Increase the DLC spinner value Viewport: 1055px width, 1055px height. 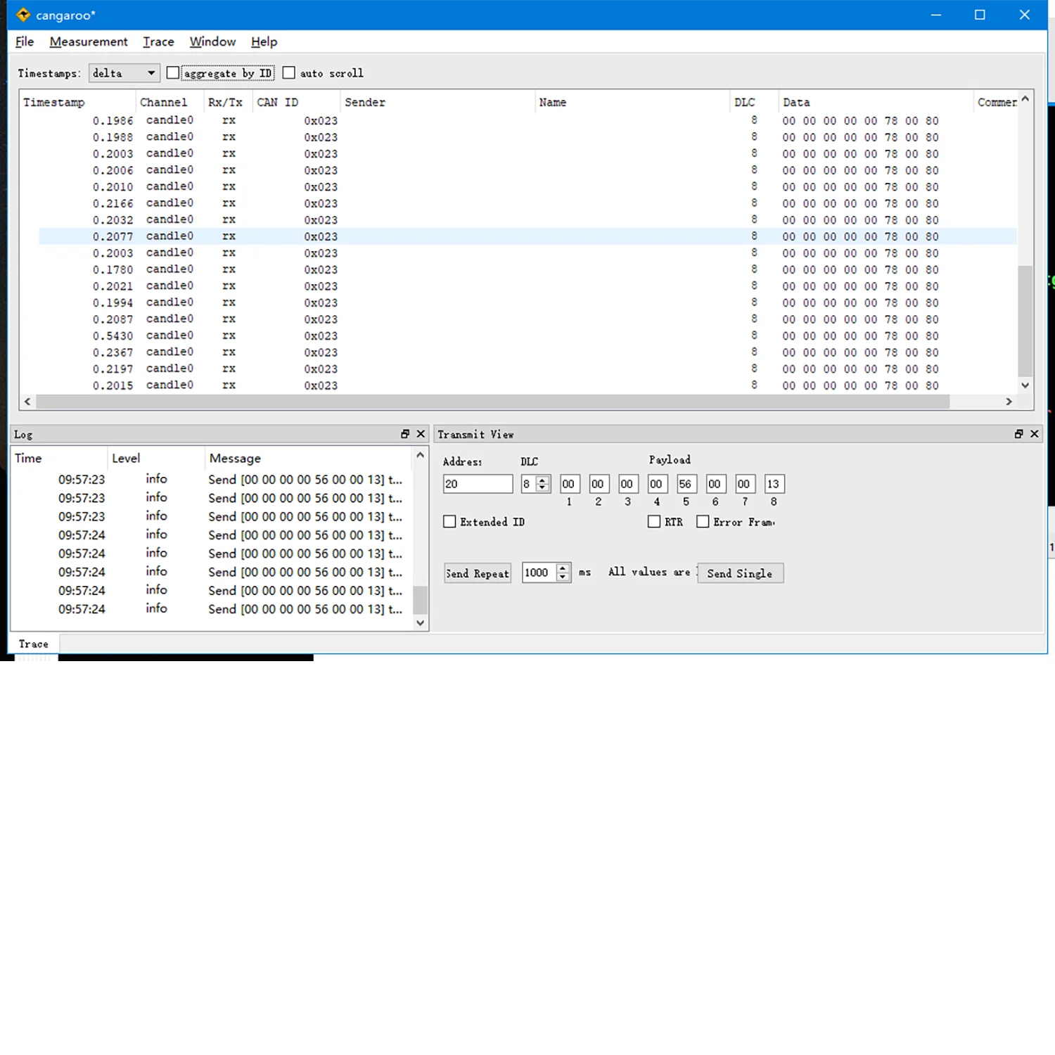pos(542,480)
